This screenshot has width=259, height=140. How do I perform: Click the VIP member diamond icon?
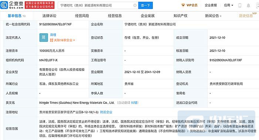[x=183, y=5]
